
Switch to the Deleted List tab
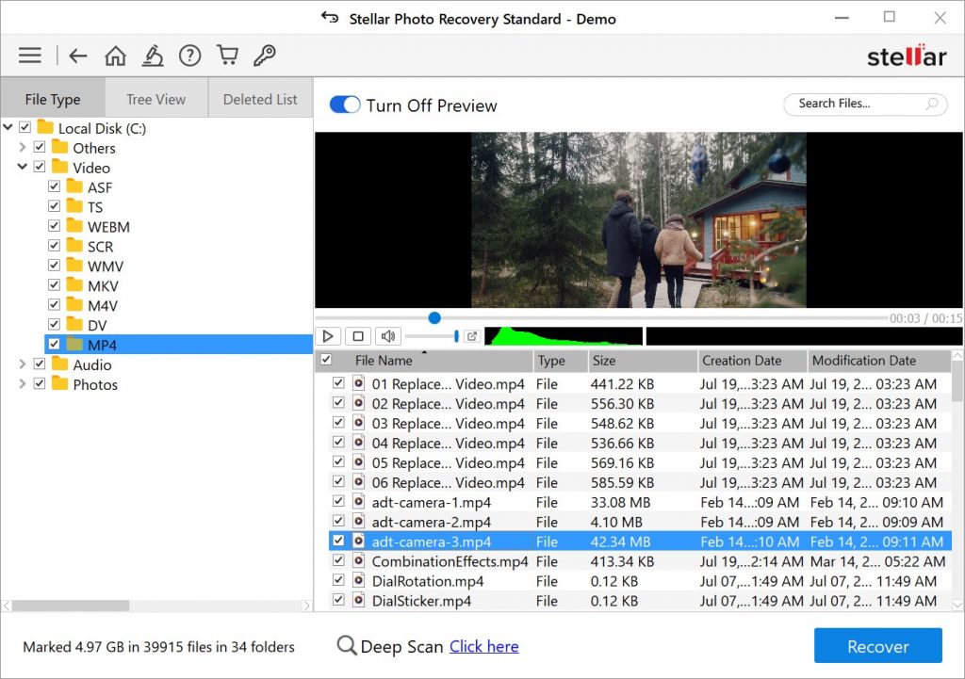click(x=260, y=98)
